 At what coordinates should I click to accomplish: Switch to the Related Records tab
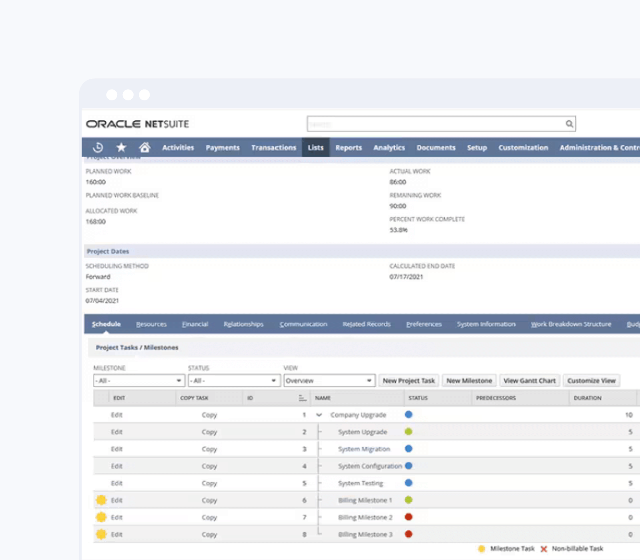[366, 324]
